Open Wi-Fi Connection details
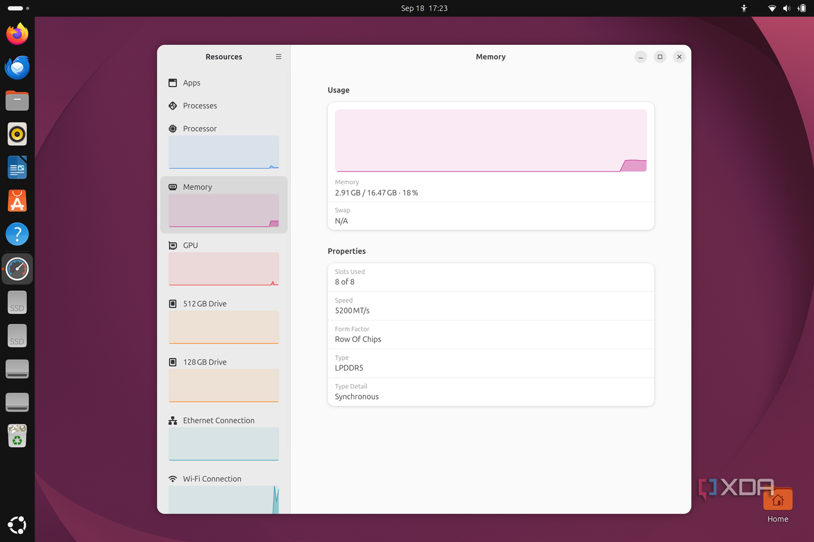This screenshot has width=814, height=542. [x=224, y=493]
